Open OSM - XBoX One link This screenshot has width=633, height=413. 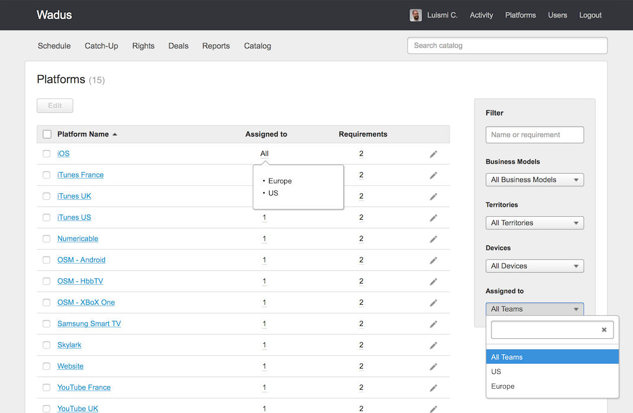86,302
